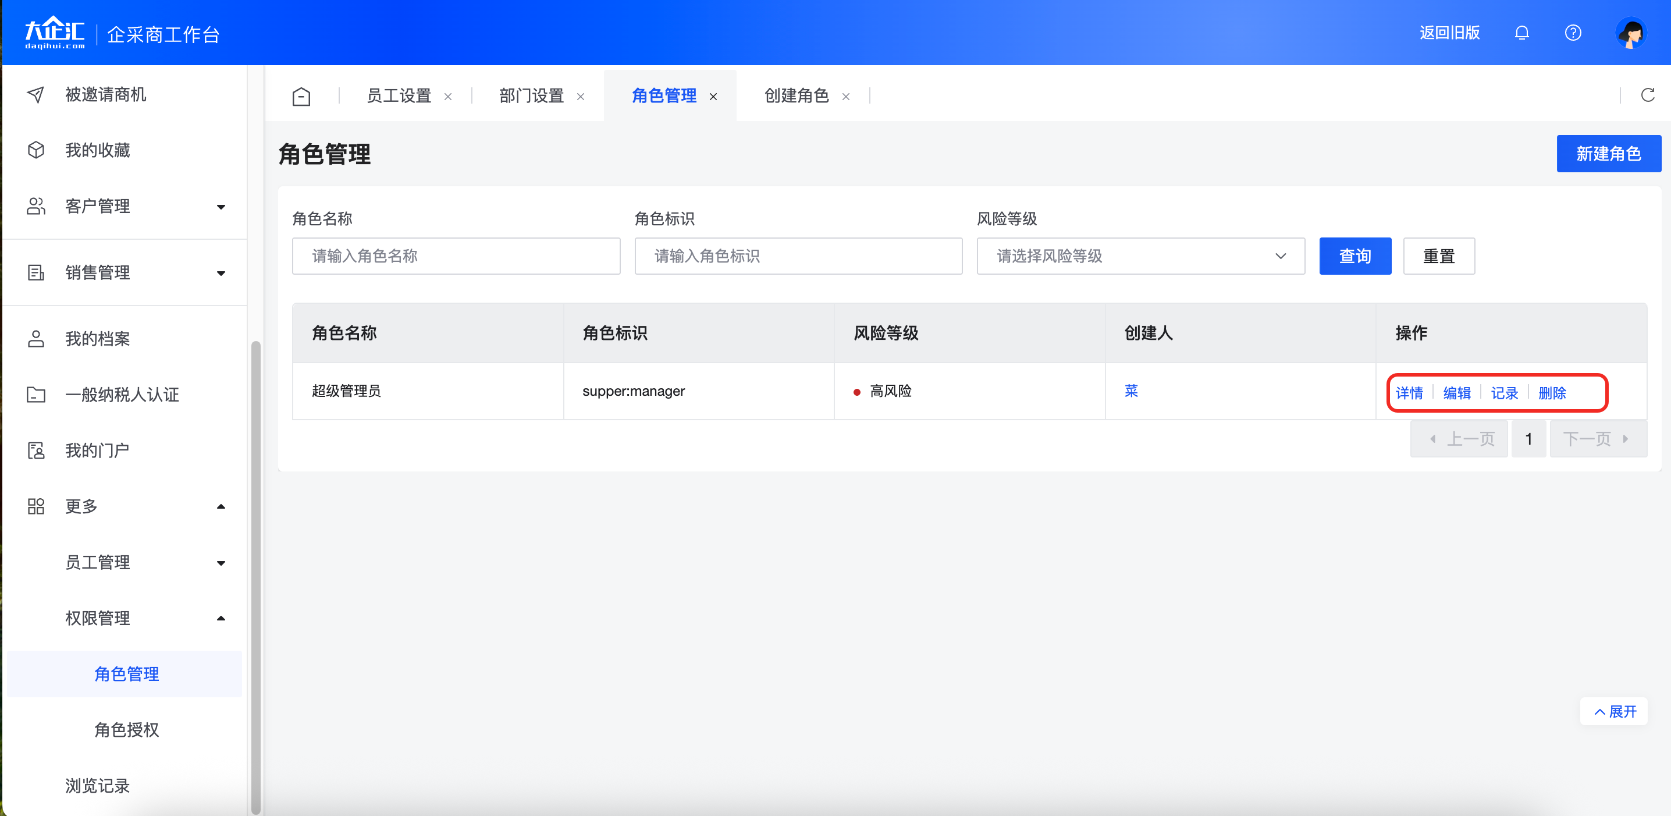Viewport: 1671px width, 816px height.
Task: Click the 角色名称 input field
Action: [456, 256]
